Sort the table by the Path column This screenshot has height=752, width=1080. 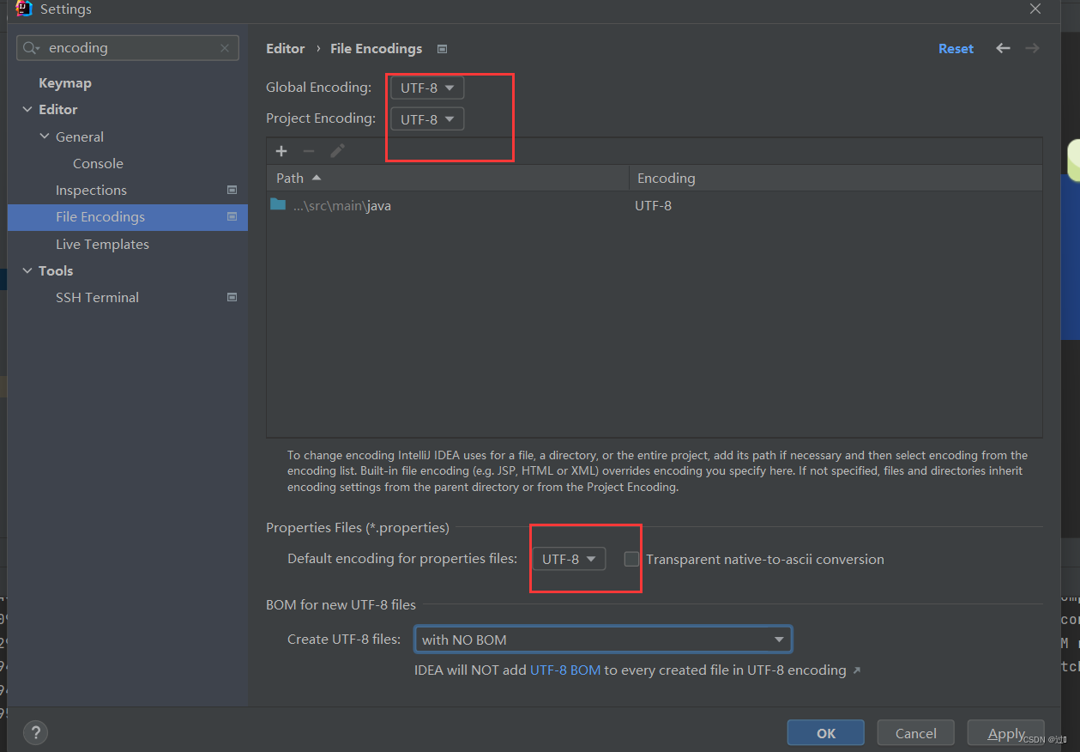(448, 178)
